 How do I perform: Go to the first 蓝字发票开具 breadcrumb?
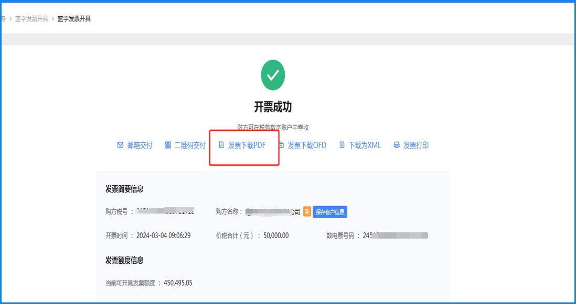(x=31, y=19)
